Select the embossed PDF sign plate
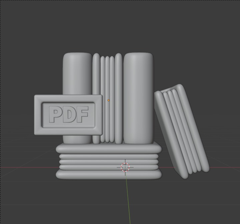The width and height of the screenshot is (240, 224). [68, 115]
